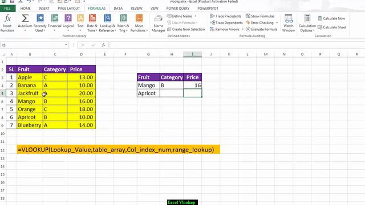365x205 pixels.
Task: Select the Blueberry cell
Action: [30, 125]
